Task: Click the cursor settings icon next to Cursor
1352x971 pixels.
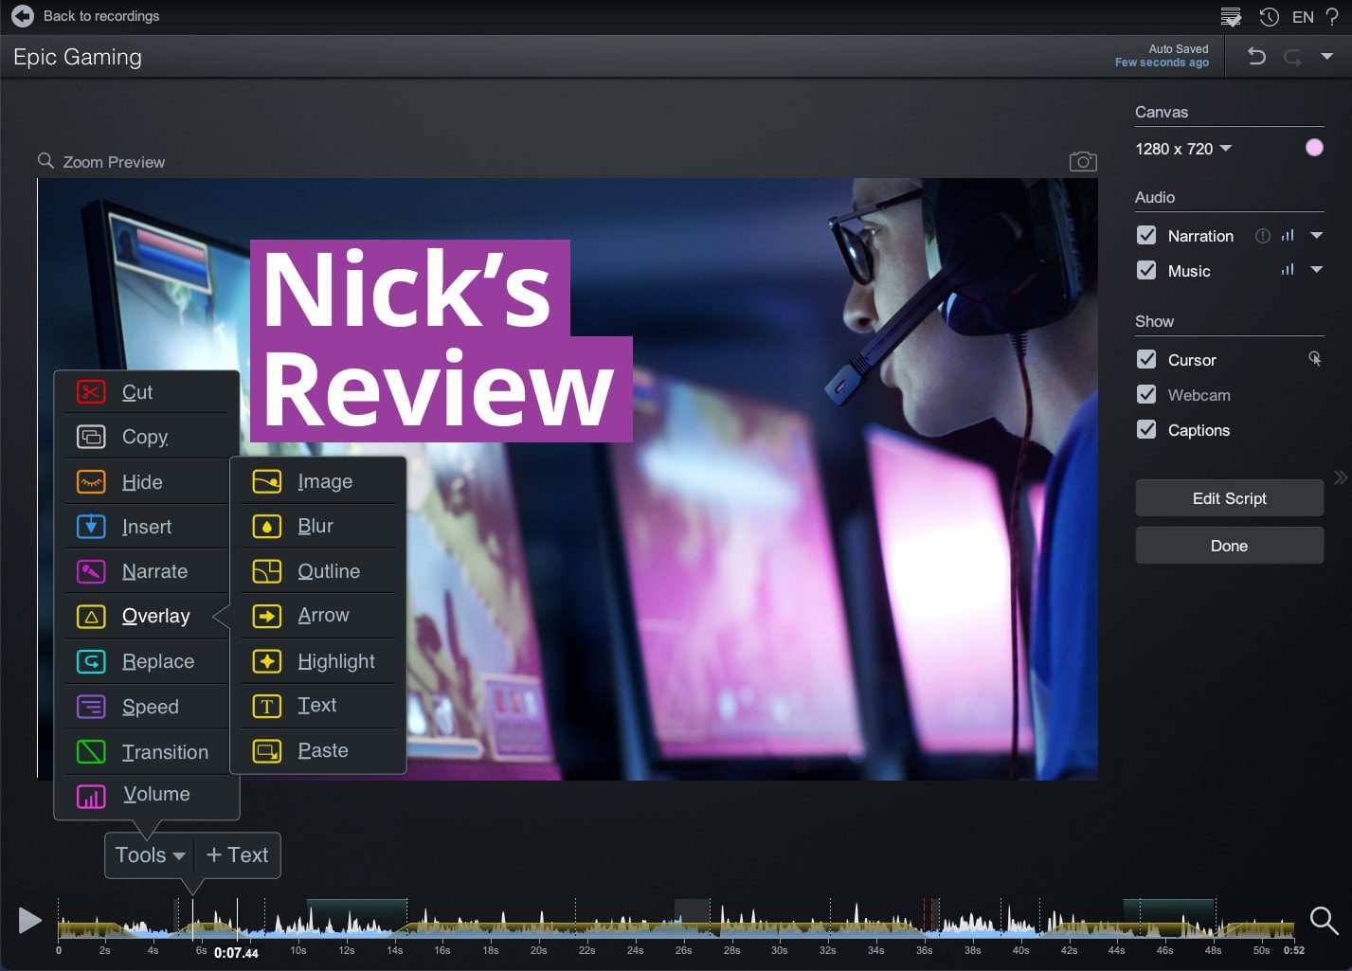Action: tap(1315, 359)
